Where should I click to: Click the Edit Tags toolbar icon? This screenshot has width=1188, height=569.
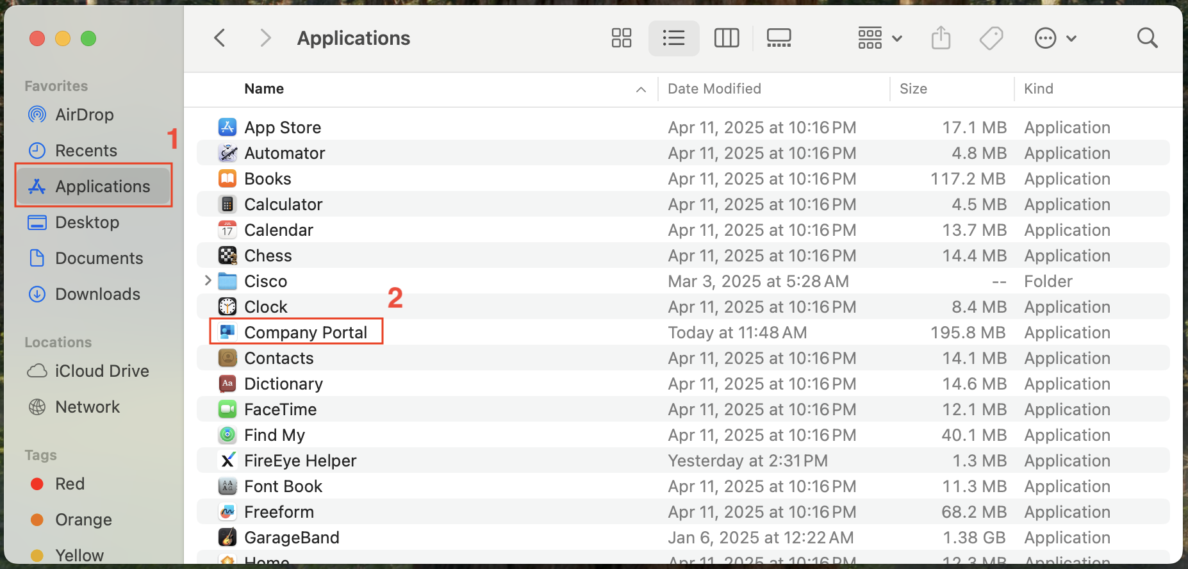point(991,38)
